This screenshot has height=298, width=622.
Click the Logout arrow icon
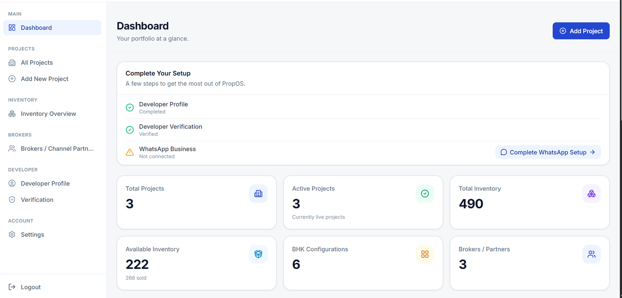coord(12,287)
